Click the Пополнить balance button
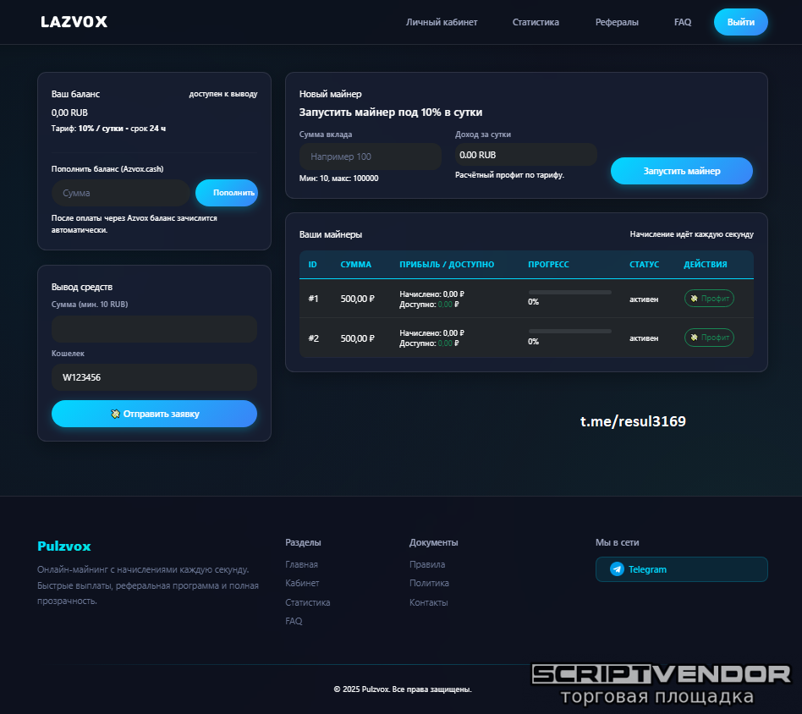Screen dimensions: 802x714 227,193
